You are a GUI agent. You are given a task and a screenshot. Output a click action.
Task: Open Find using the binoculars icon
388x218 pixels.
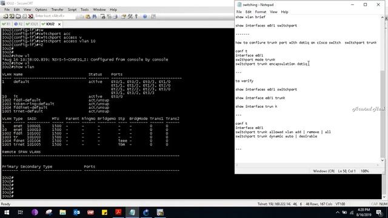[x=95, y=16]
